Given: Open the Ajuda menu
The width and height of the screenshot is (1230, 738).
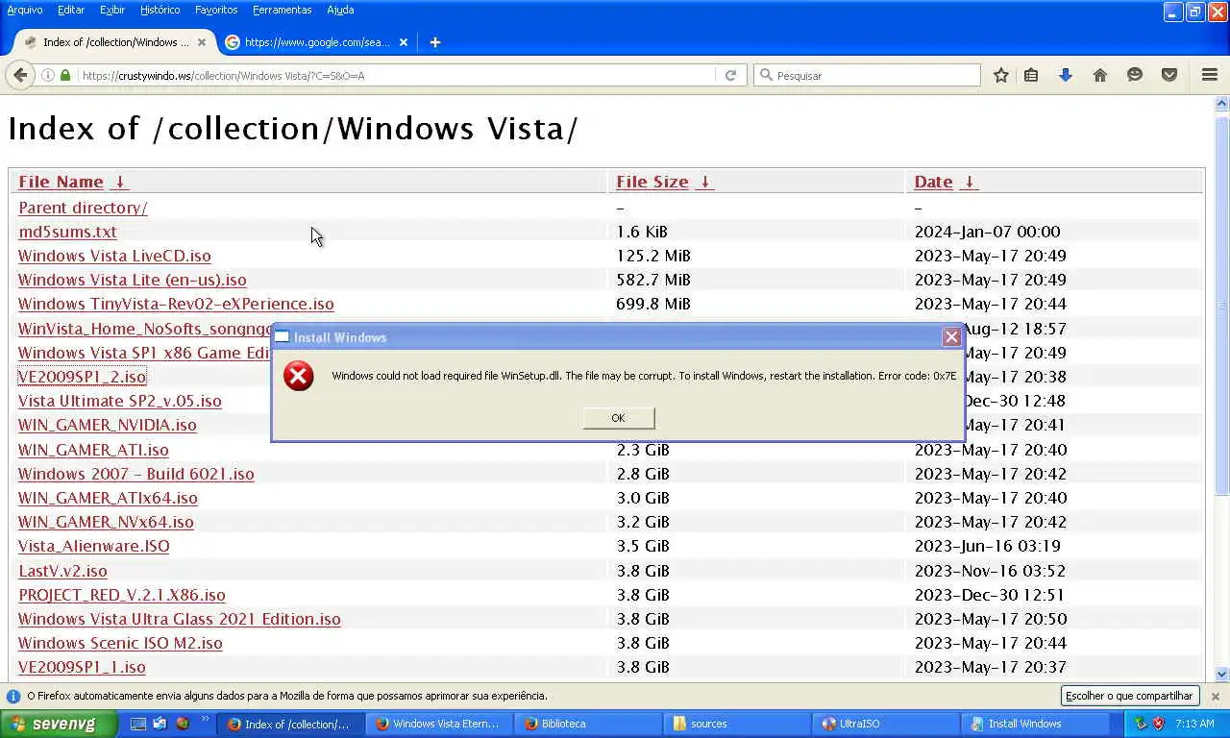Looking at the screenshot, I should pyautogui.click(x=340, y=10).
